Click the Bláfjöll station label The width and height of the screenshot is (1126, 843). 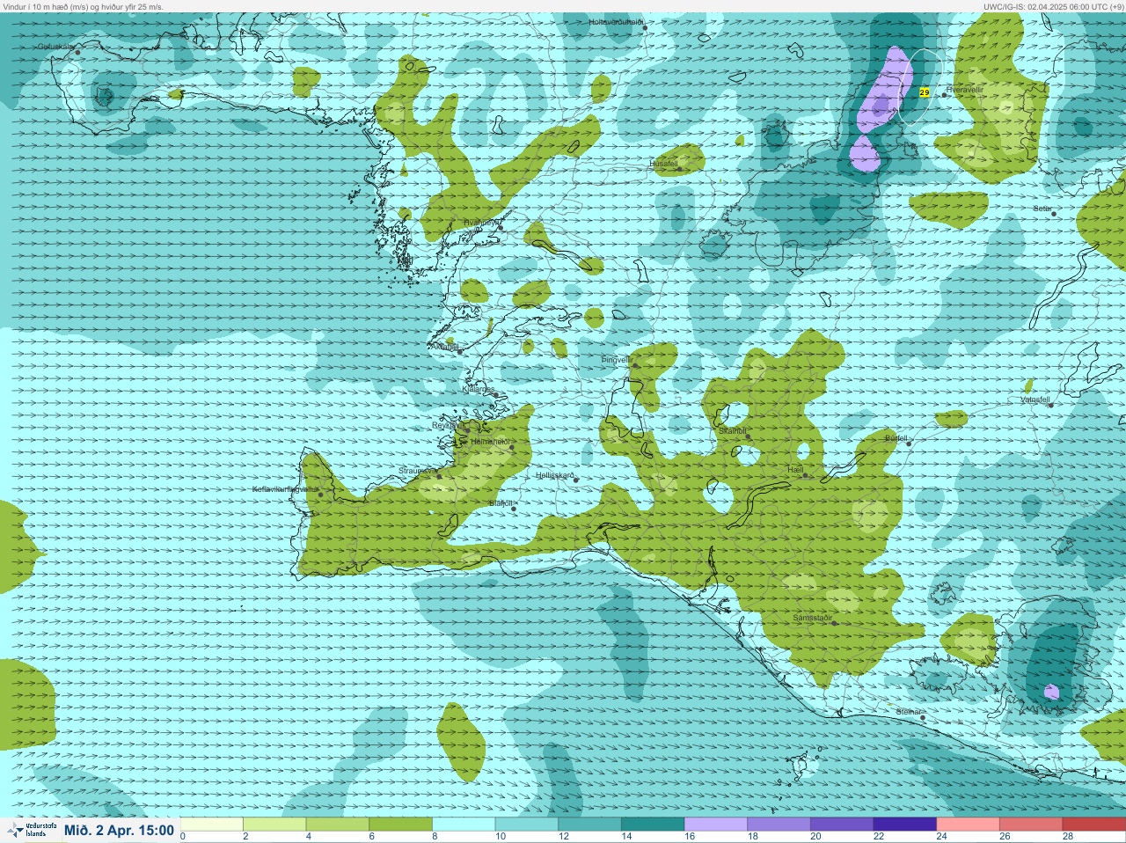coord(501,503)
